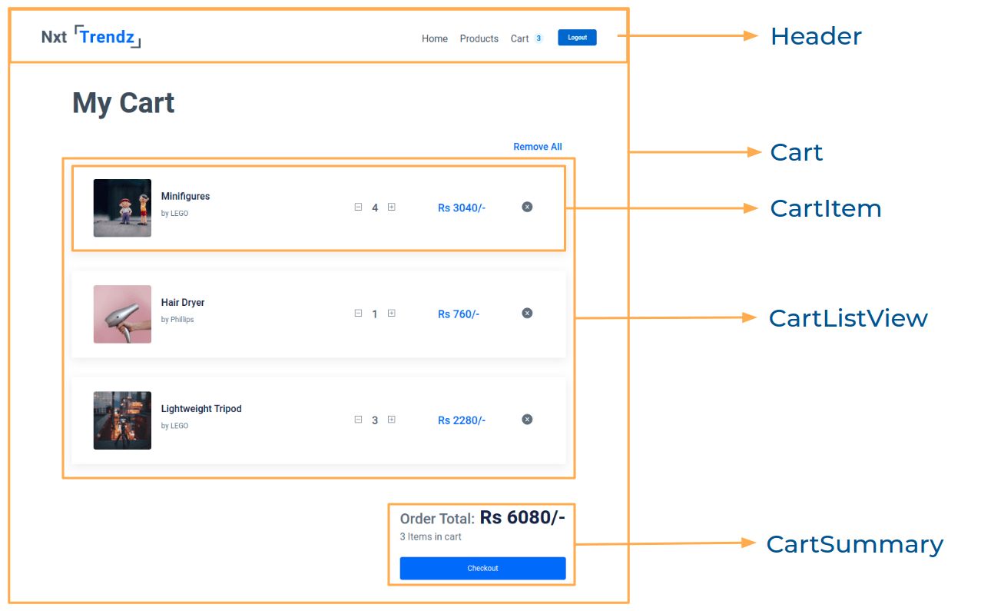Open the Home navigation link
This screenshot has height=611, width=981.
pos(435,38)
